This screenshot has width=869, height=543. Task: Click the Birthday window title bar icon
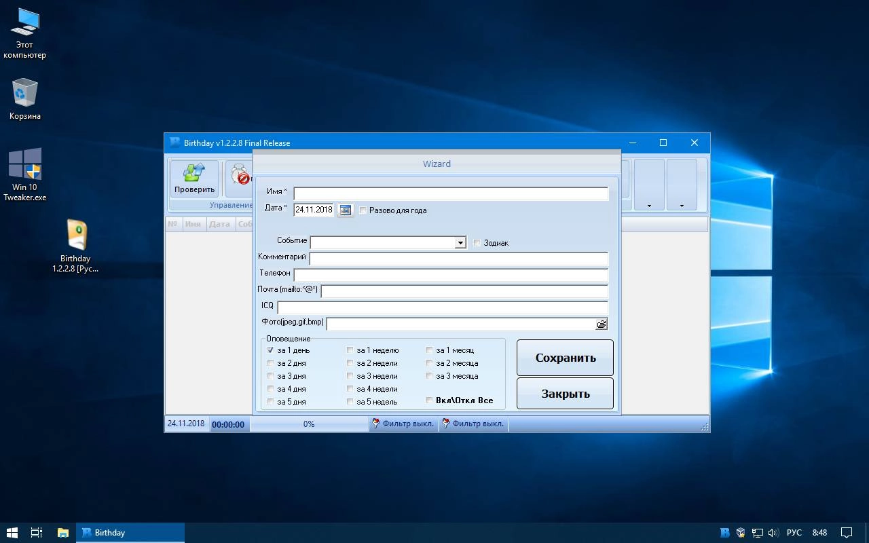pos(175,143)
